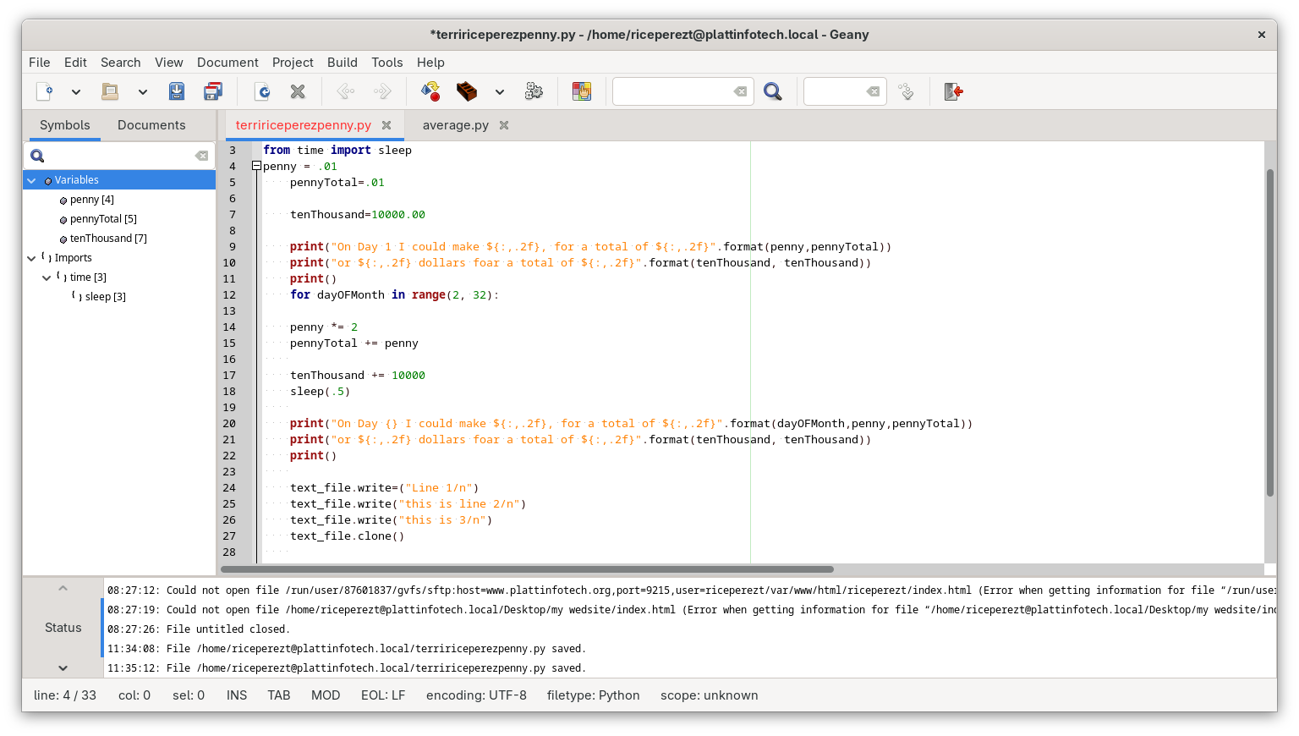Close the terririceperezpenny.py tab
Screen dimensions: 1299x736
point(386,125)
